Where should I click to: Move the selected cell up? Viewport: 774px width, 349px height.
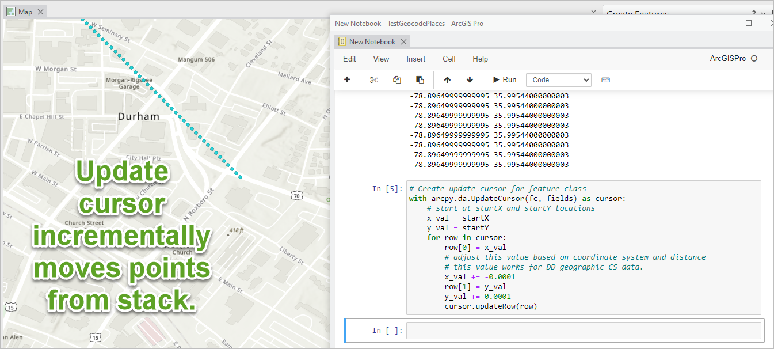pyautogui.click(x=447, y=79)
